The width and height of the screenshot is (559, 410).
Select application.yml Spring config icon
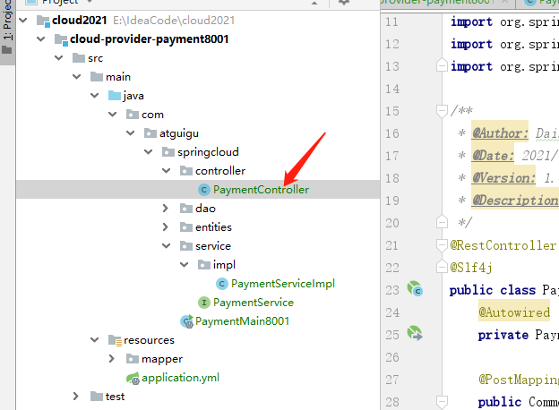133,378
